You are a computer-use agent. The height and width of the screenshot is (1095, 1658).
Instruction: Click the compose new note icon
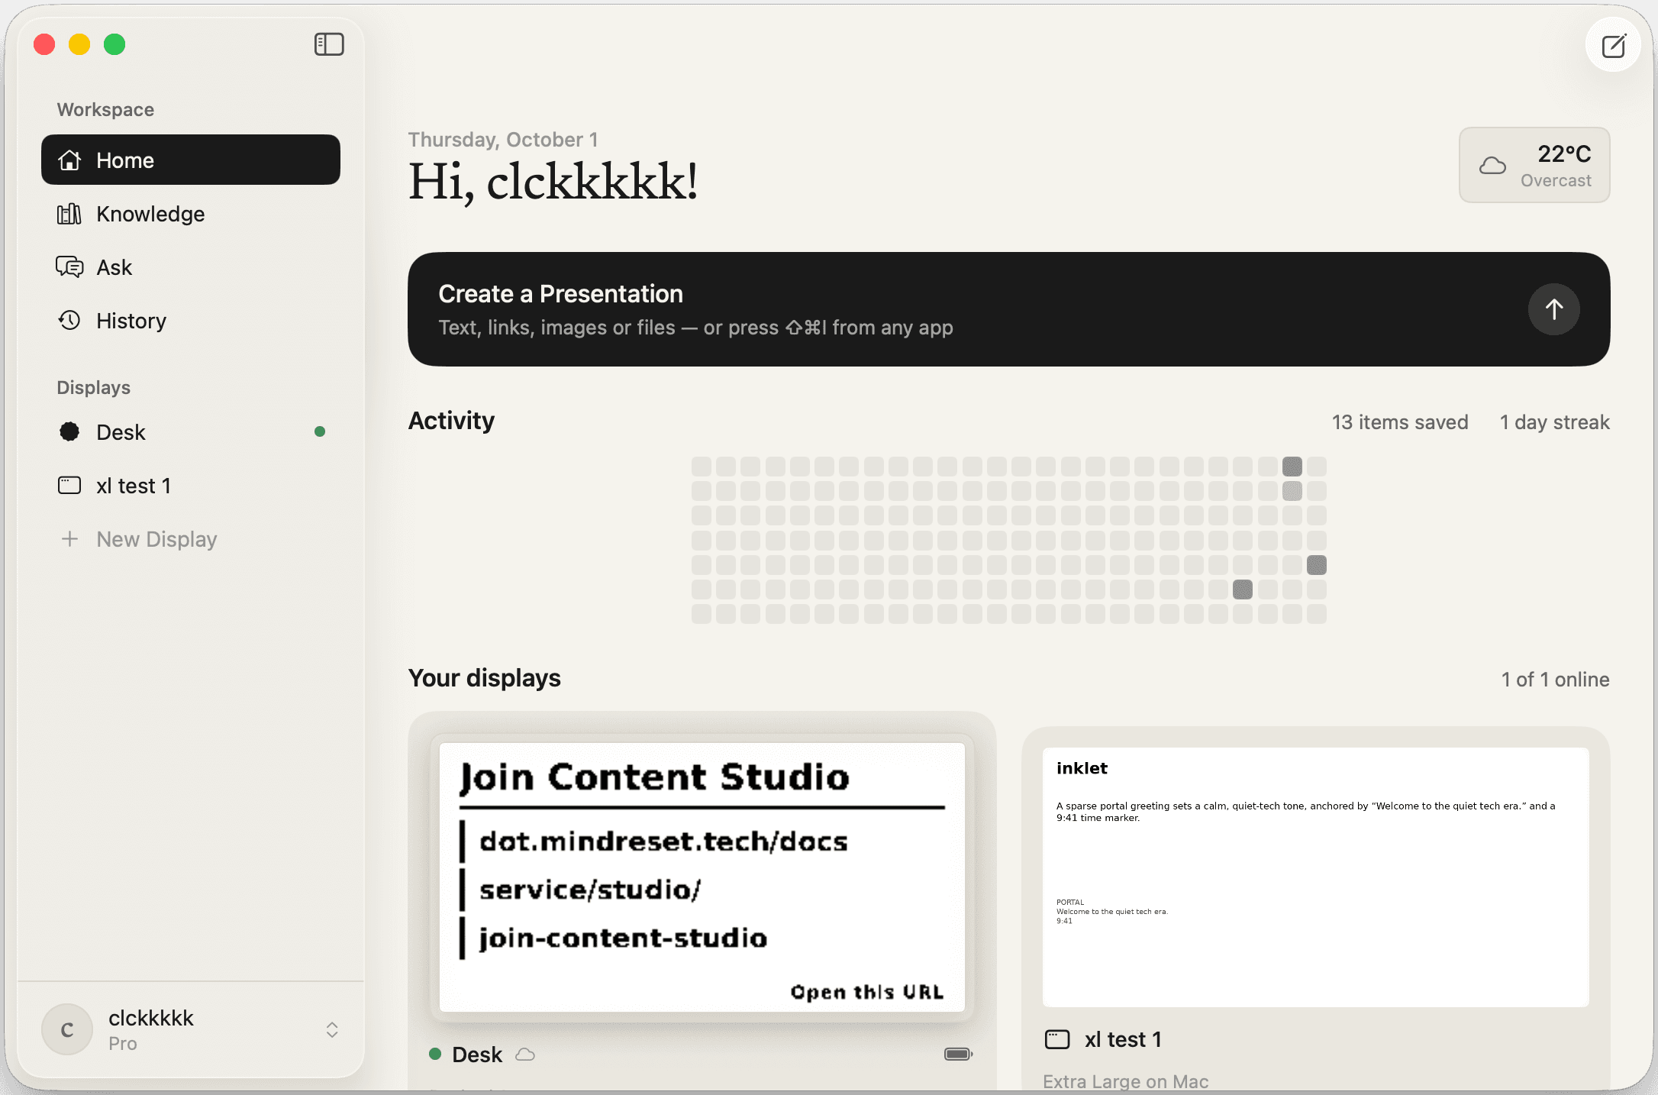coord(1613,46)
